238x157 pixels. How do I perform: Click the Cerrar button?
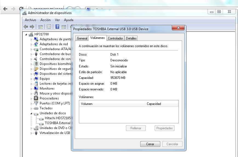point(150,144)
